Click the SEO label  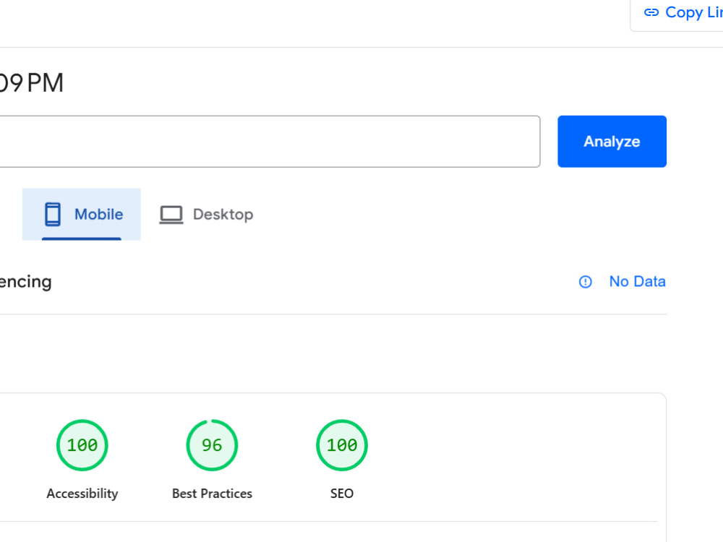click(x=342, y=494)
